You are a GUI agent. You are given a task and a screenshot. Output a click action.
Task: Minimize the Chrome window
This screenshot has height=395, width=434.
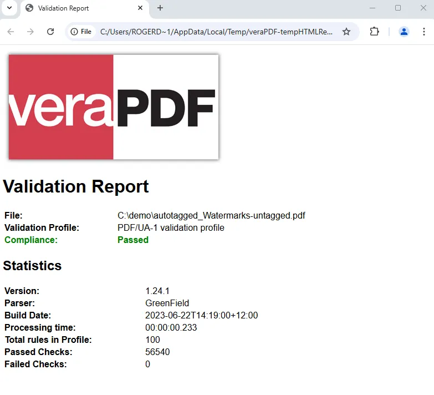click(372, 8)
